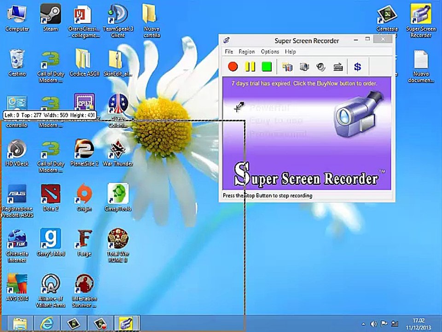The height and width of the screenshot is (332, 442).
Task: Open the volume control in system tray
Action: click(x=374, y=324)
